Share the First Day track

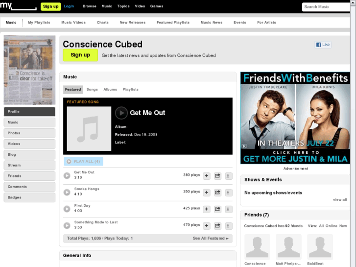point(217,209)
